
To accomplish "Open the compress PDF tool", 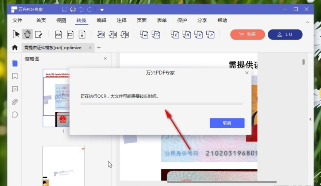I will (82, 35).
